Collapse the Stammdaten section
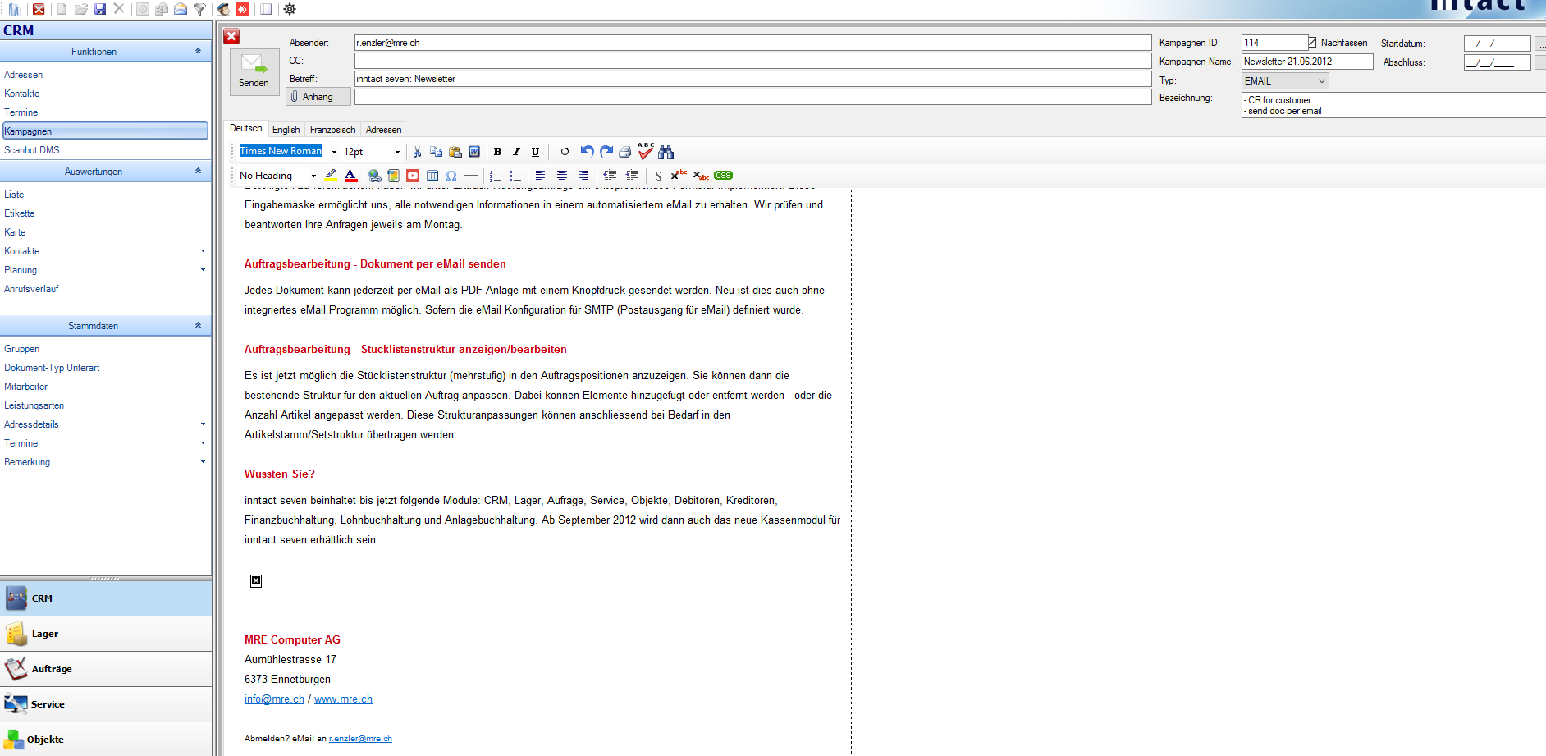The height and width of the screenshot is (756, 1546). coord(198,325)
